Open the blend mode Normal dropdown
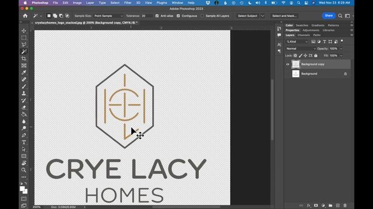373x209 pixels. pos(301,49)
